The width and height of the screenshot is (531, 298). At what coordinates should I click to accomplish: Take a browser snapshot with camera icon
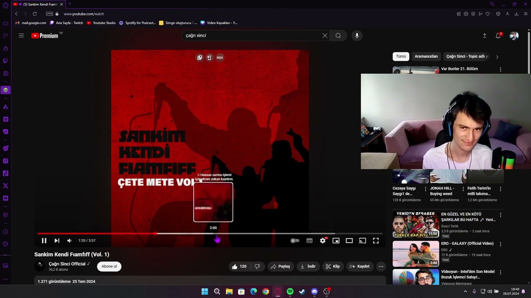466,14
